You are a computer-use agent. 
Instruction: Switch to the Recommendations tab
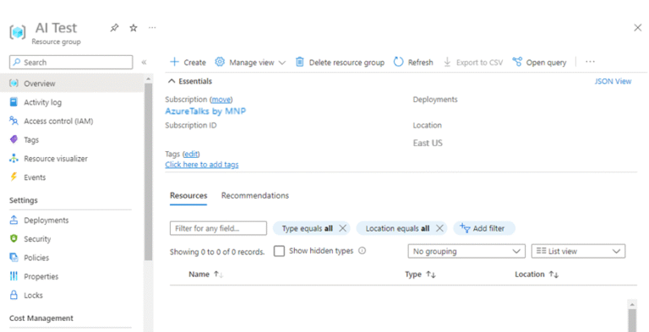[255, 195]
